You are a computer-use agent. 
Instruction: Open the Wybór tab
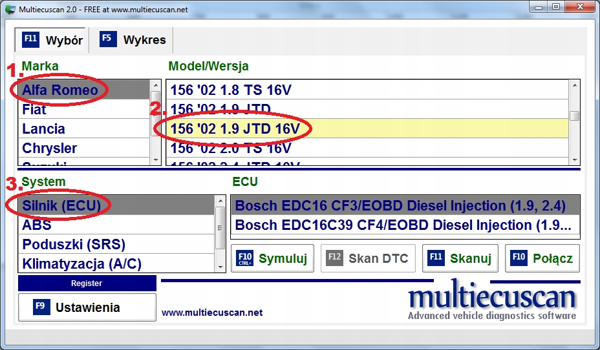51,40
